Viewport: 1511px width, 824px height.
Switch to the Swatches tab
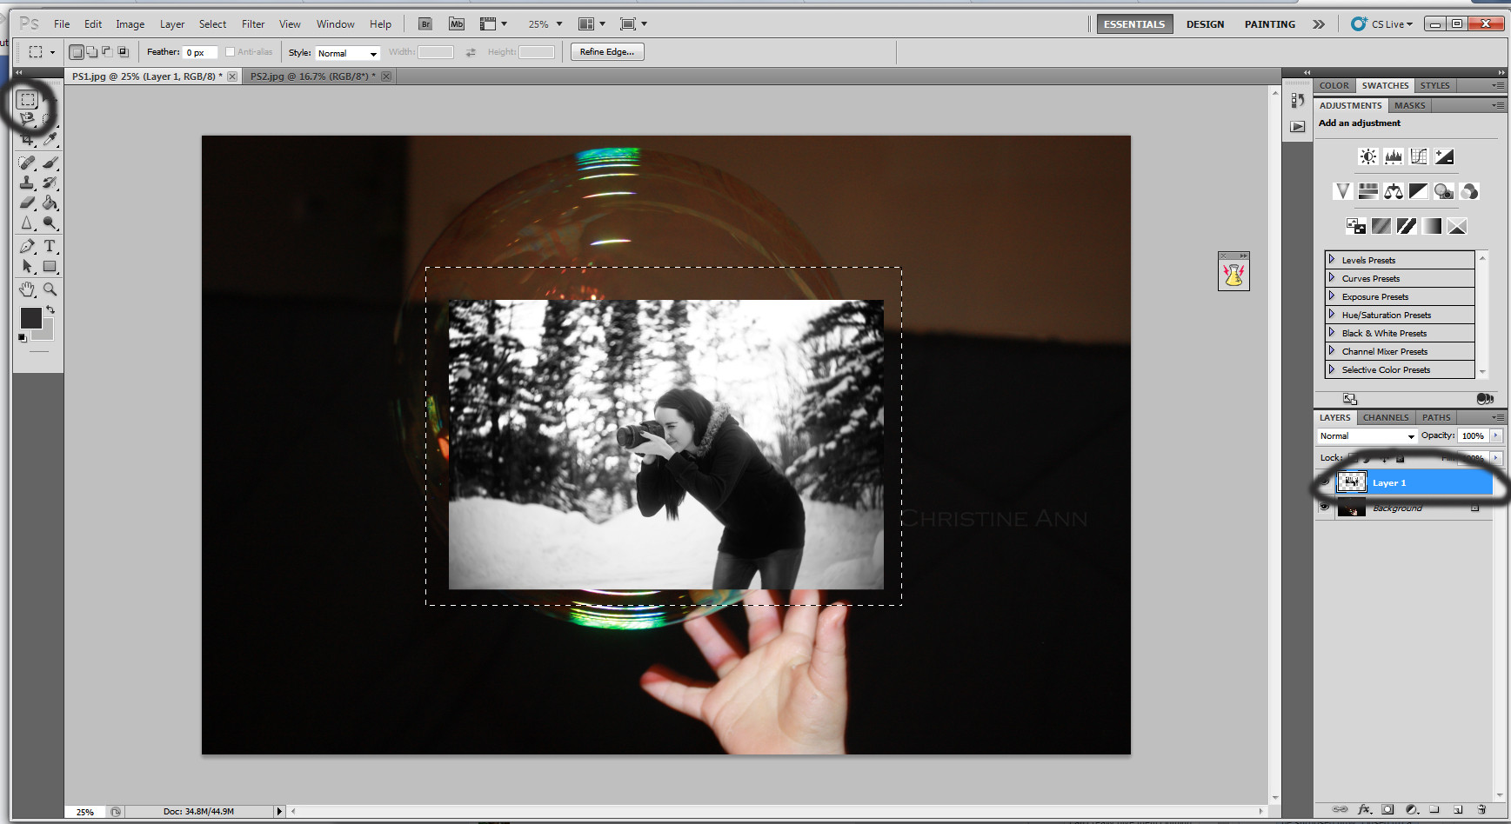(x=1385, y=85)
